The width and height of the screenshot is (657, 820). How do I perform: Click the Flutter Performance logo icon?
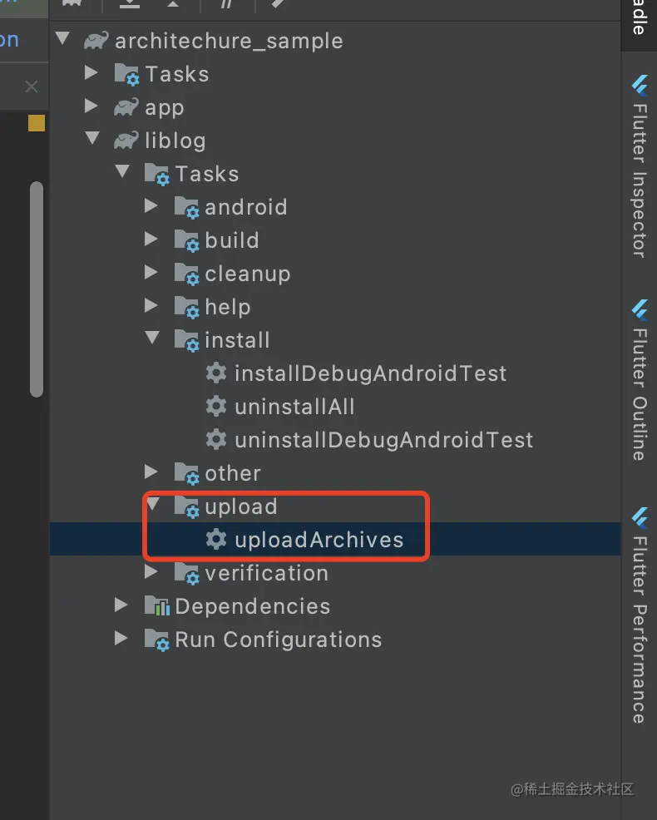click(x=640, y=517)
